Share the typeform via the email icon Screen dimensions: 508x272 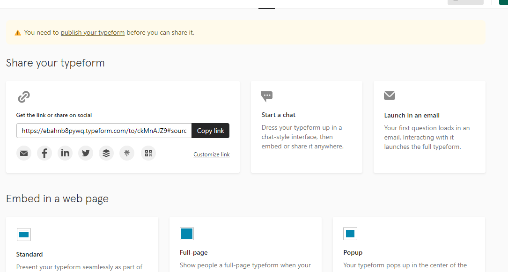click(x=24, y=153)
